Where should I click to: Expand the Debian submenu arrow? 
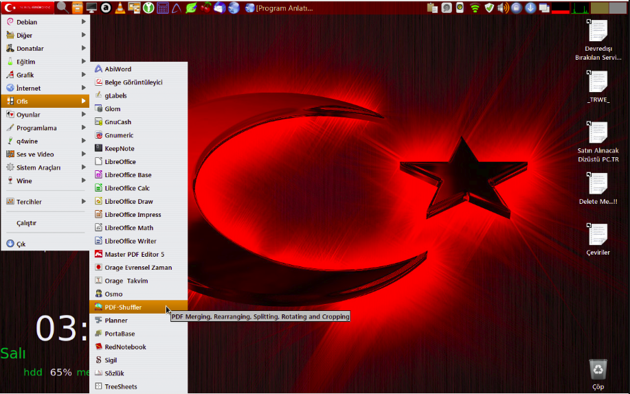pos(84,22)
